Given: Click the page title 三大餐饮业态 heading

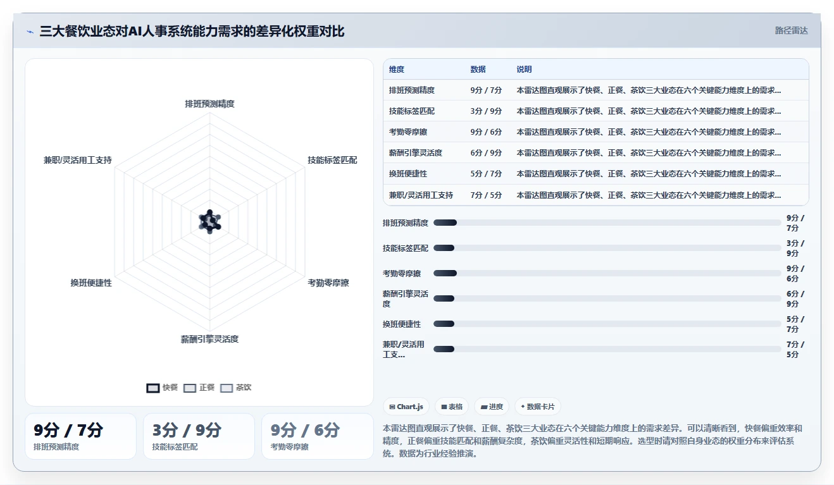Looking at the screenshot, I should click(x=192, y=31).
